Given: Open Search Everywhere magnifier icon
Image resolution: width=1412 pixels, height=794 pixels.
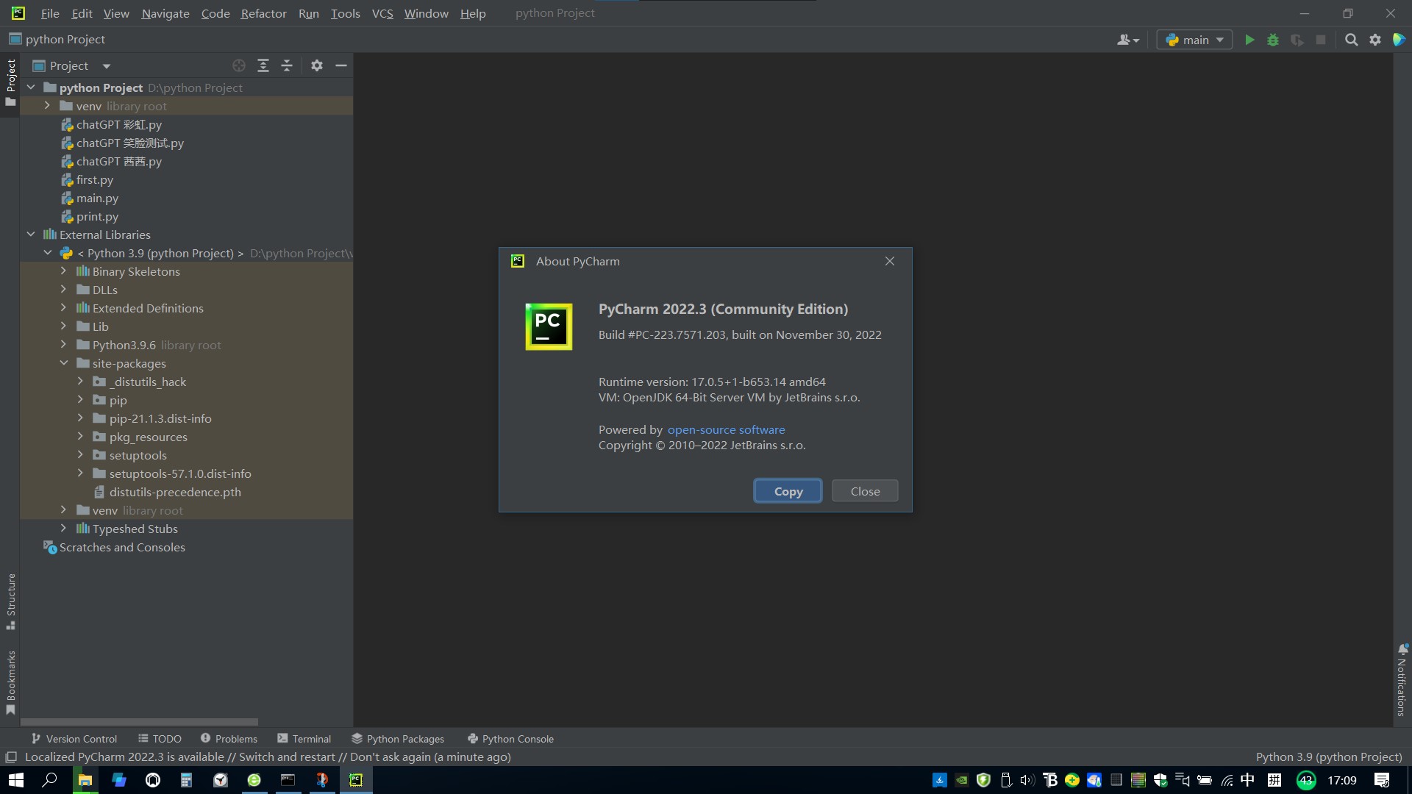Looking at the screenshot, I should (x=1351, y=40).
